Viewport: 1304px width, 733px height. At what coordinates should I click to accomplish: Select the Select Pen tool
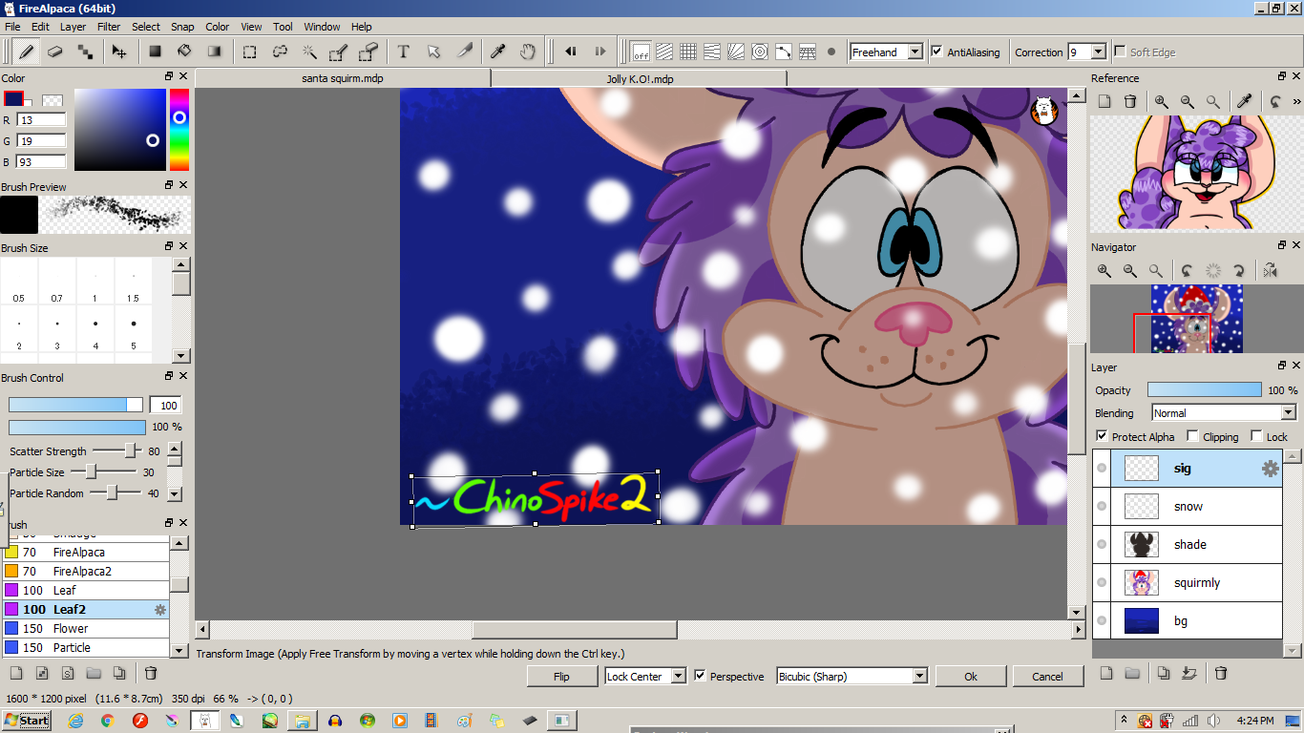coord(339,52)
